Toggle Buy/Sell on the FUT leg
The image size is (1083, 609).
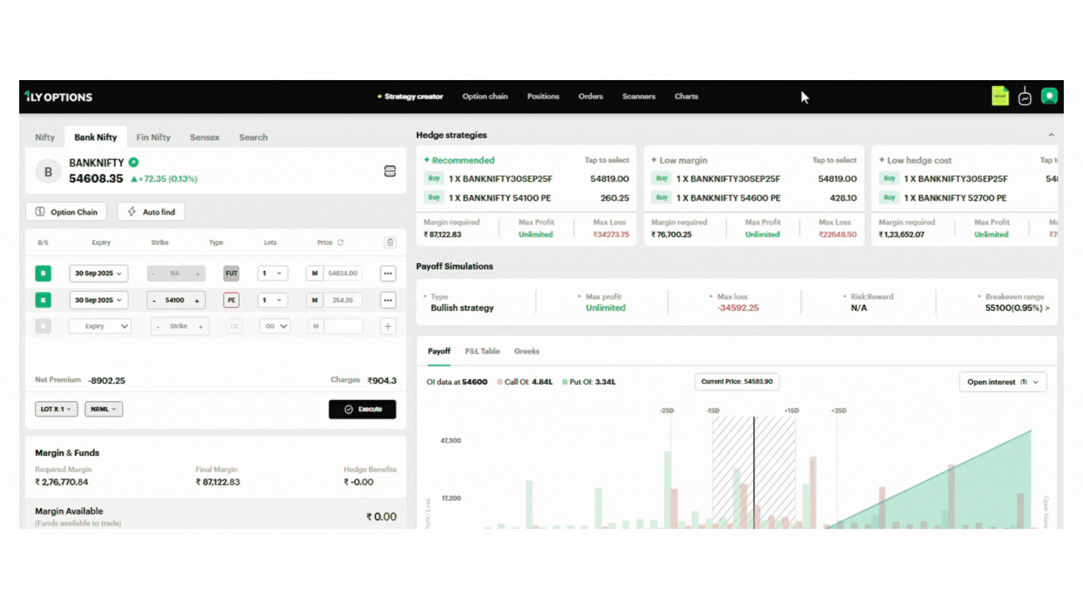43,273
